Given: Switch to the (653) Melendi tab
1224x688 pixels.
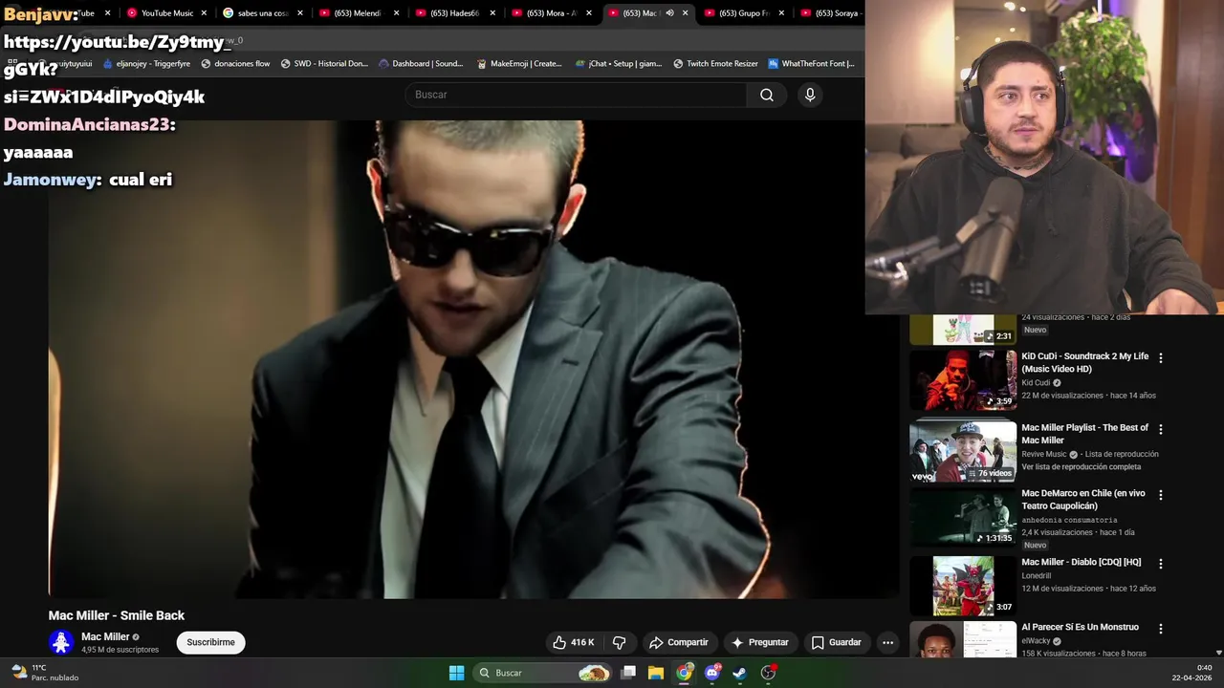Looking at the screenshot, I should click(x=359, y=13).
